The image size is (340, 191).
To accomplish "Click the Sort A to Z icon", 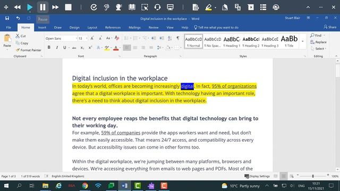I will [x=169, y=38].
